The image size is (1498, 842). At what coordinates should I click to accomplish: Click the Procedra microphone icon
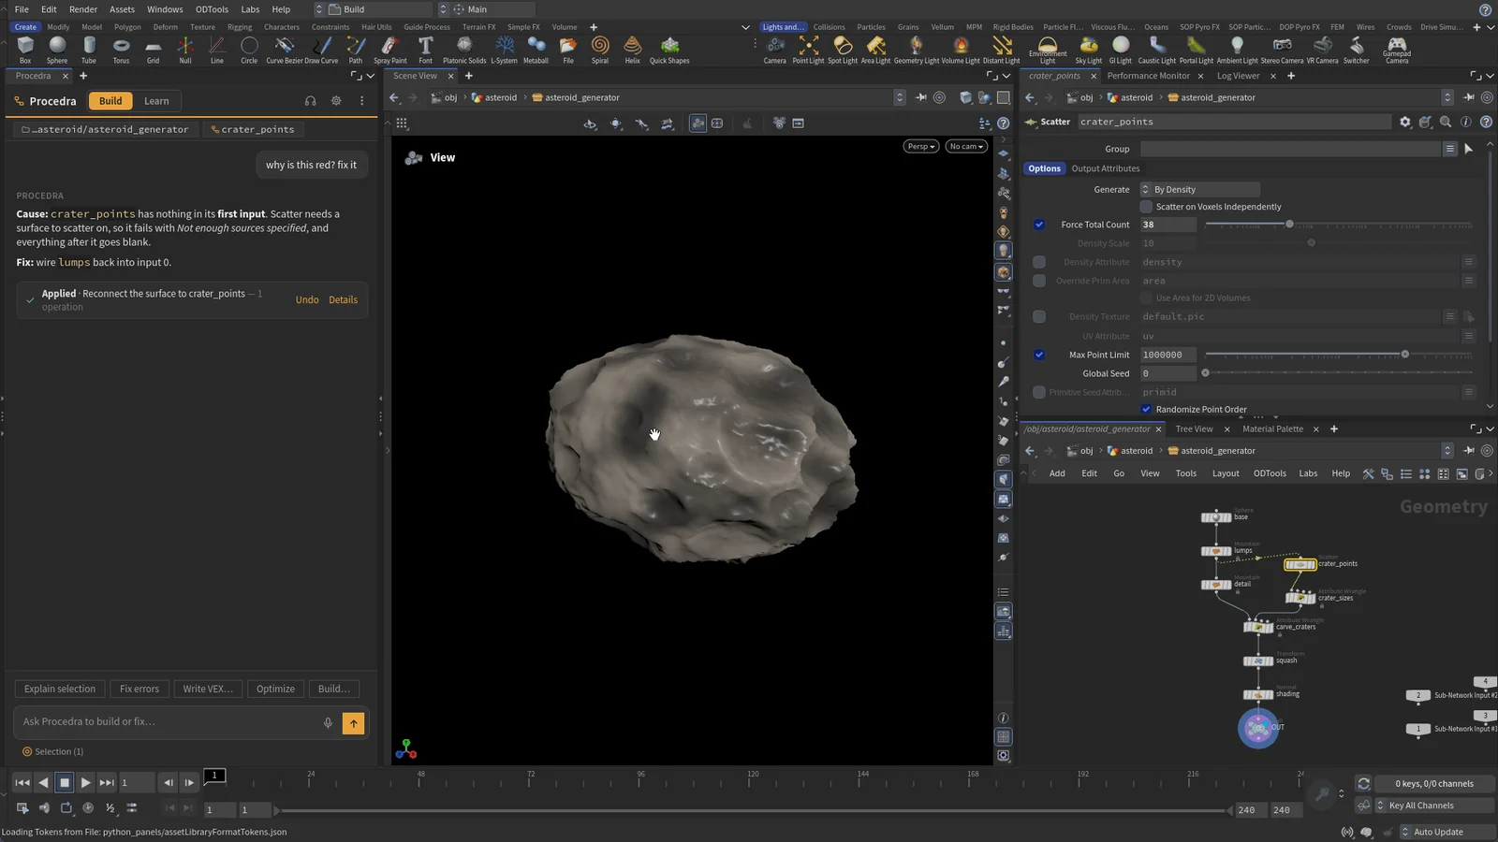tap(328, 722)
